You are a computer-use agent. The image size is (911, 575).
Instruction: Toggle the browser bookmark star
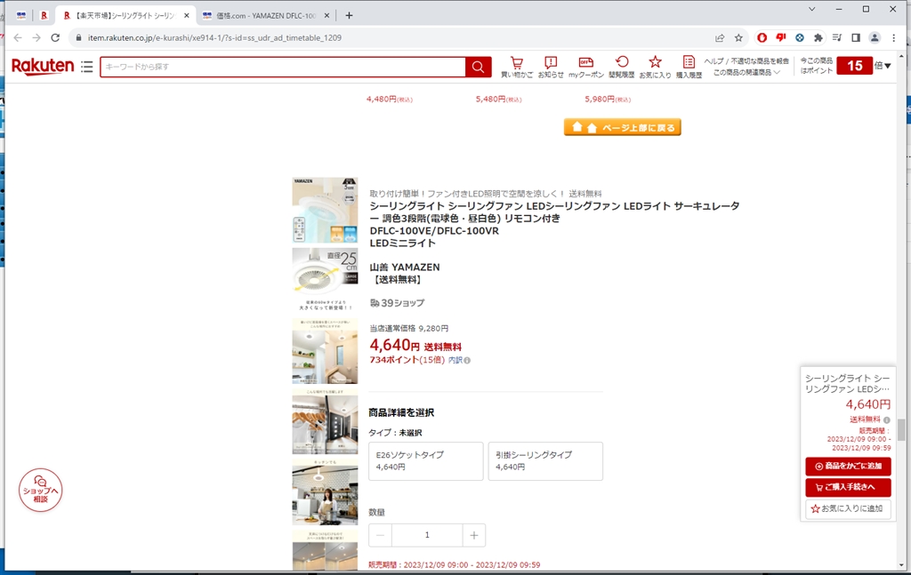[x=739, y=37]
